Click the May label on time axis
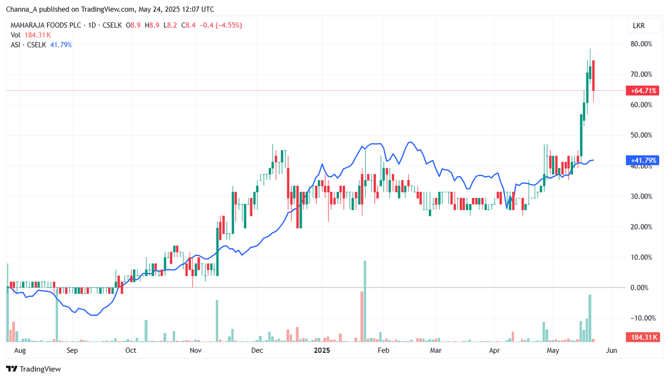Screen dimensions: 669x379 coord(552,351)
